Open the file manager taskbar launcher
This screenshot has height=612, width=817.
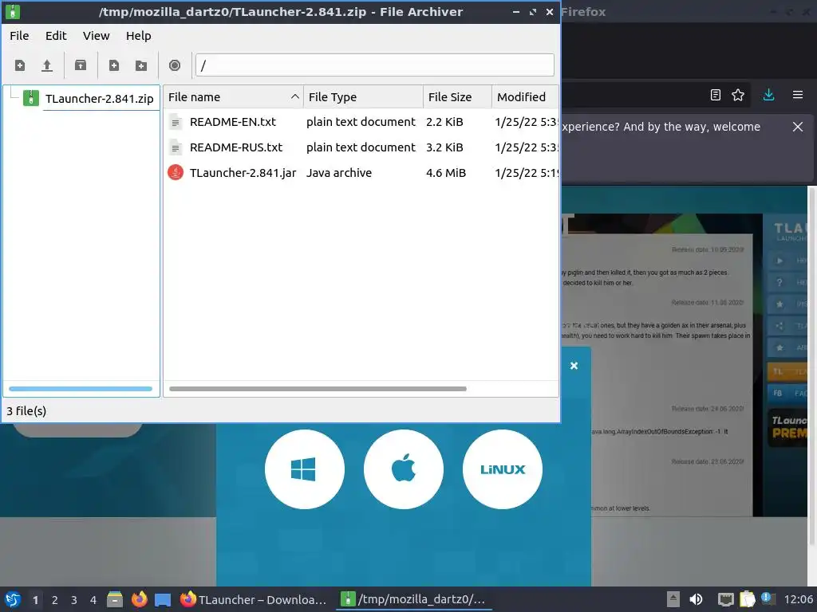click(115, 599)
